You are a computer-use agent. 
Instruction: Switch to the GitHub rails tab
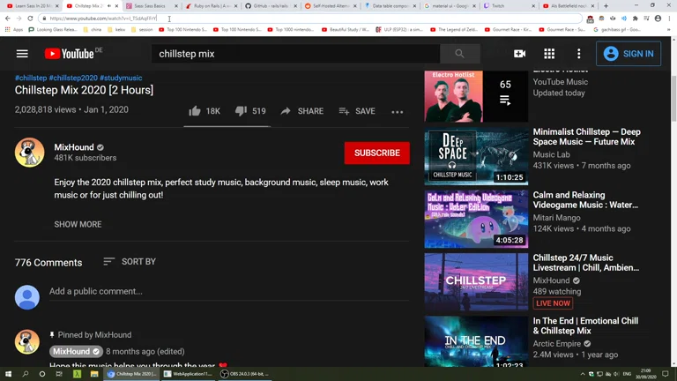point(271,6)
